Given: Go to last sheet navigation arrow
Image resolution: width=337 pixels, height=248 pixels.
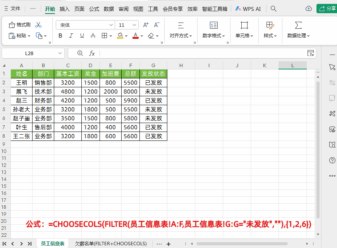Looking at the screenshot, I should click(x=30, y=244).
